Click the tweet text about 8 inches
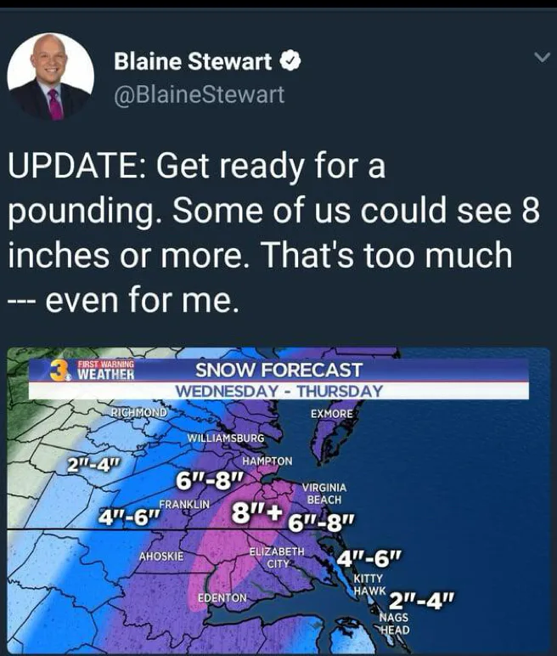The image size is (557, 656). point(272,231)
